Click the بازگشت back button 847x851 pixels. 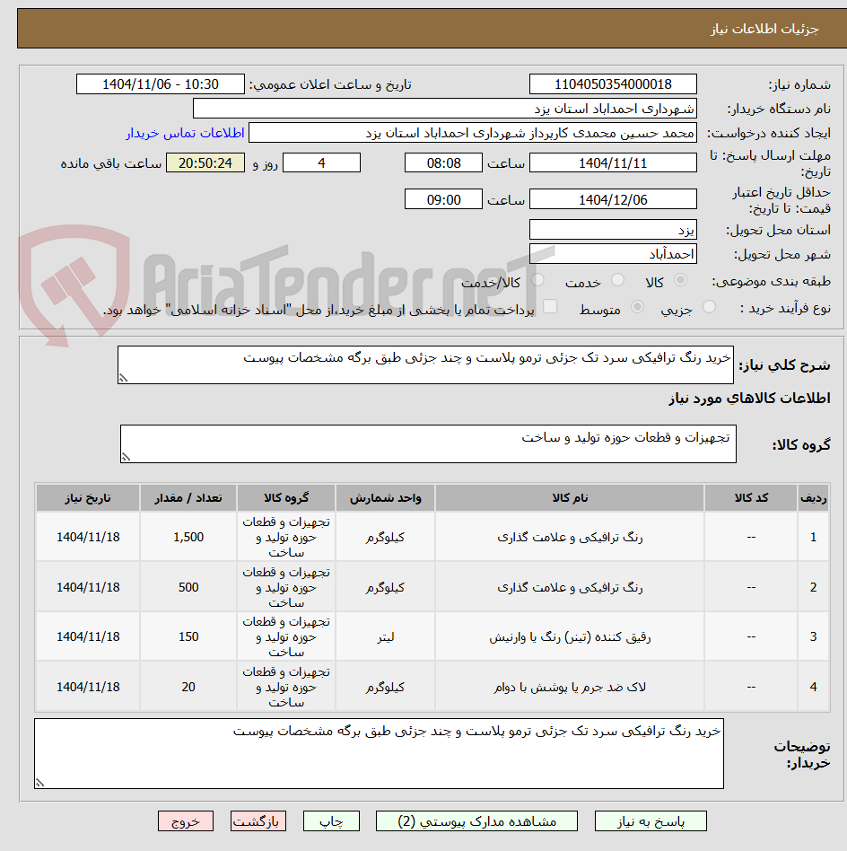coord(258,821)
